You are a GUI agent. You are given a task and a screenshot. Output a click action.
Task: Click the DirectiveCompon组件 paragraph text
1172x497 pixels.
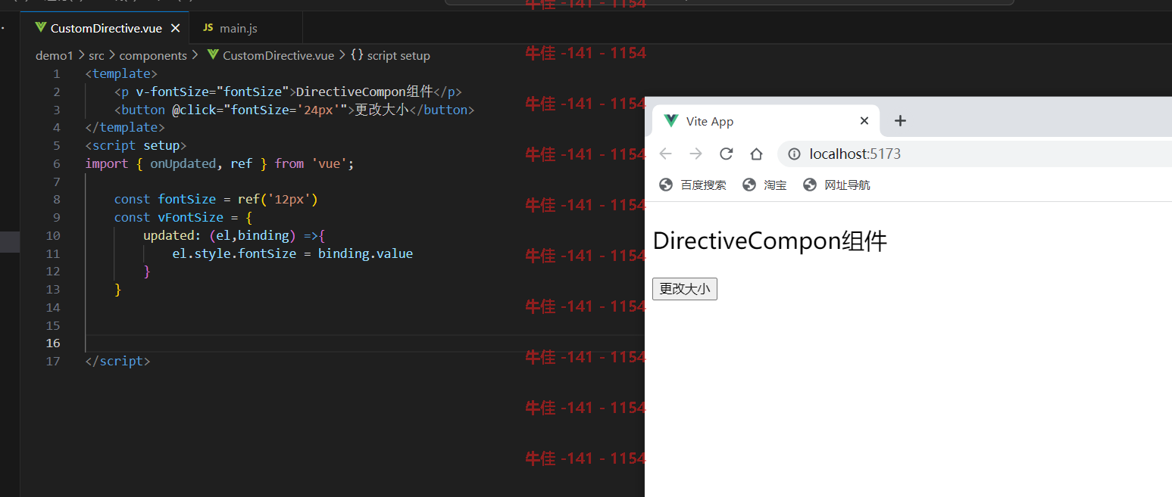tap(770, 241)
